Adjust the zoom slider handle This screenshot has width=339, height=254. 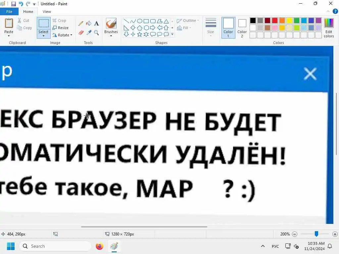pos(316,234)
